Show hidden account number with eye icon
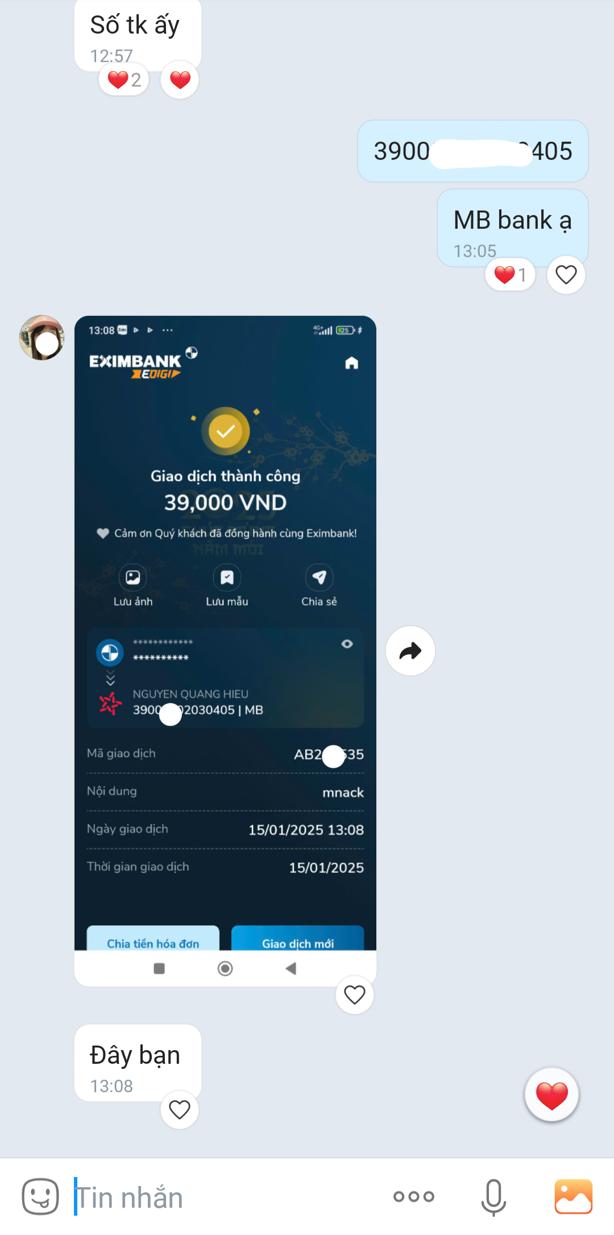Viewport: 614px width, 1235px height. [347, 644]
